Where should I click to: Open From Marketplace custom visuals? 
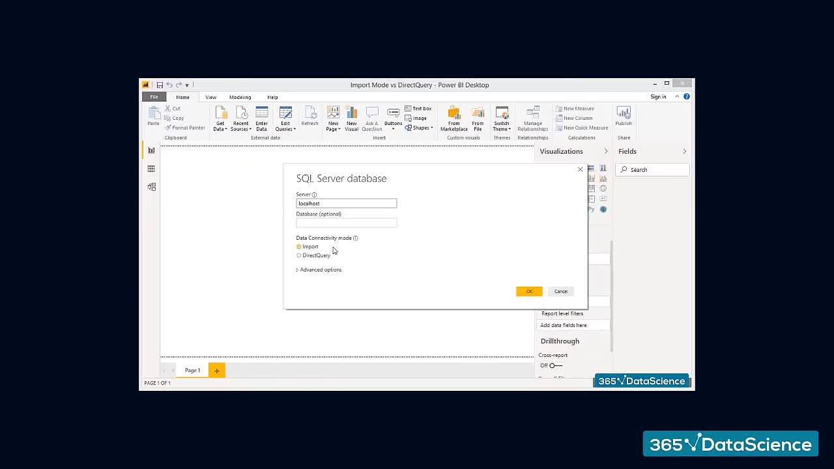coord(454,119)
